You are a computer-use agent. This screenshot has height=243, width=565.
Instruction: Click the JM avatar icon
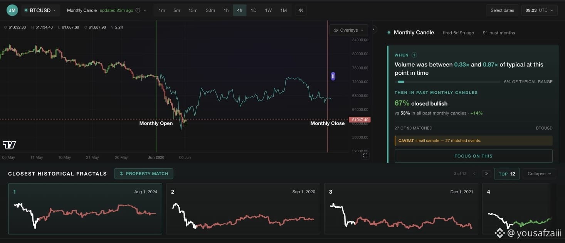pos(12,10)
